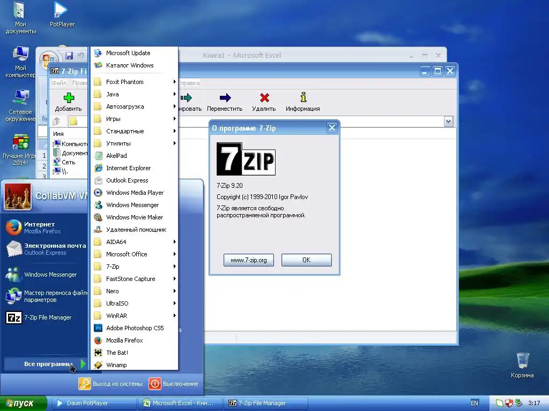Open UltraISO program folder
The width and height of the screenshot is (549, 411).
click(135, 303)
